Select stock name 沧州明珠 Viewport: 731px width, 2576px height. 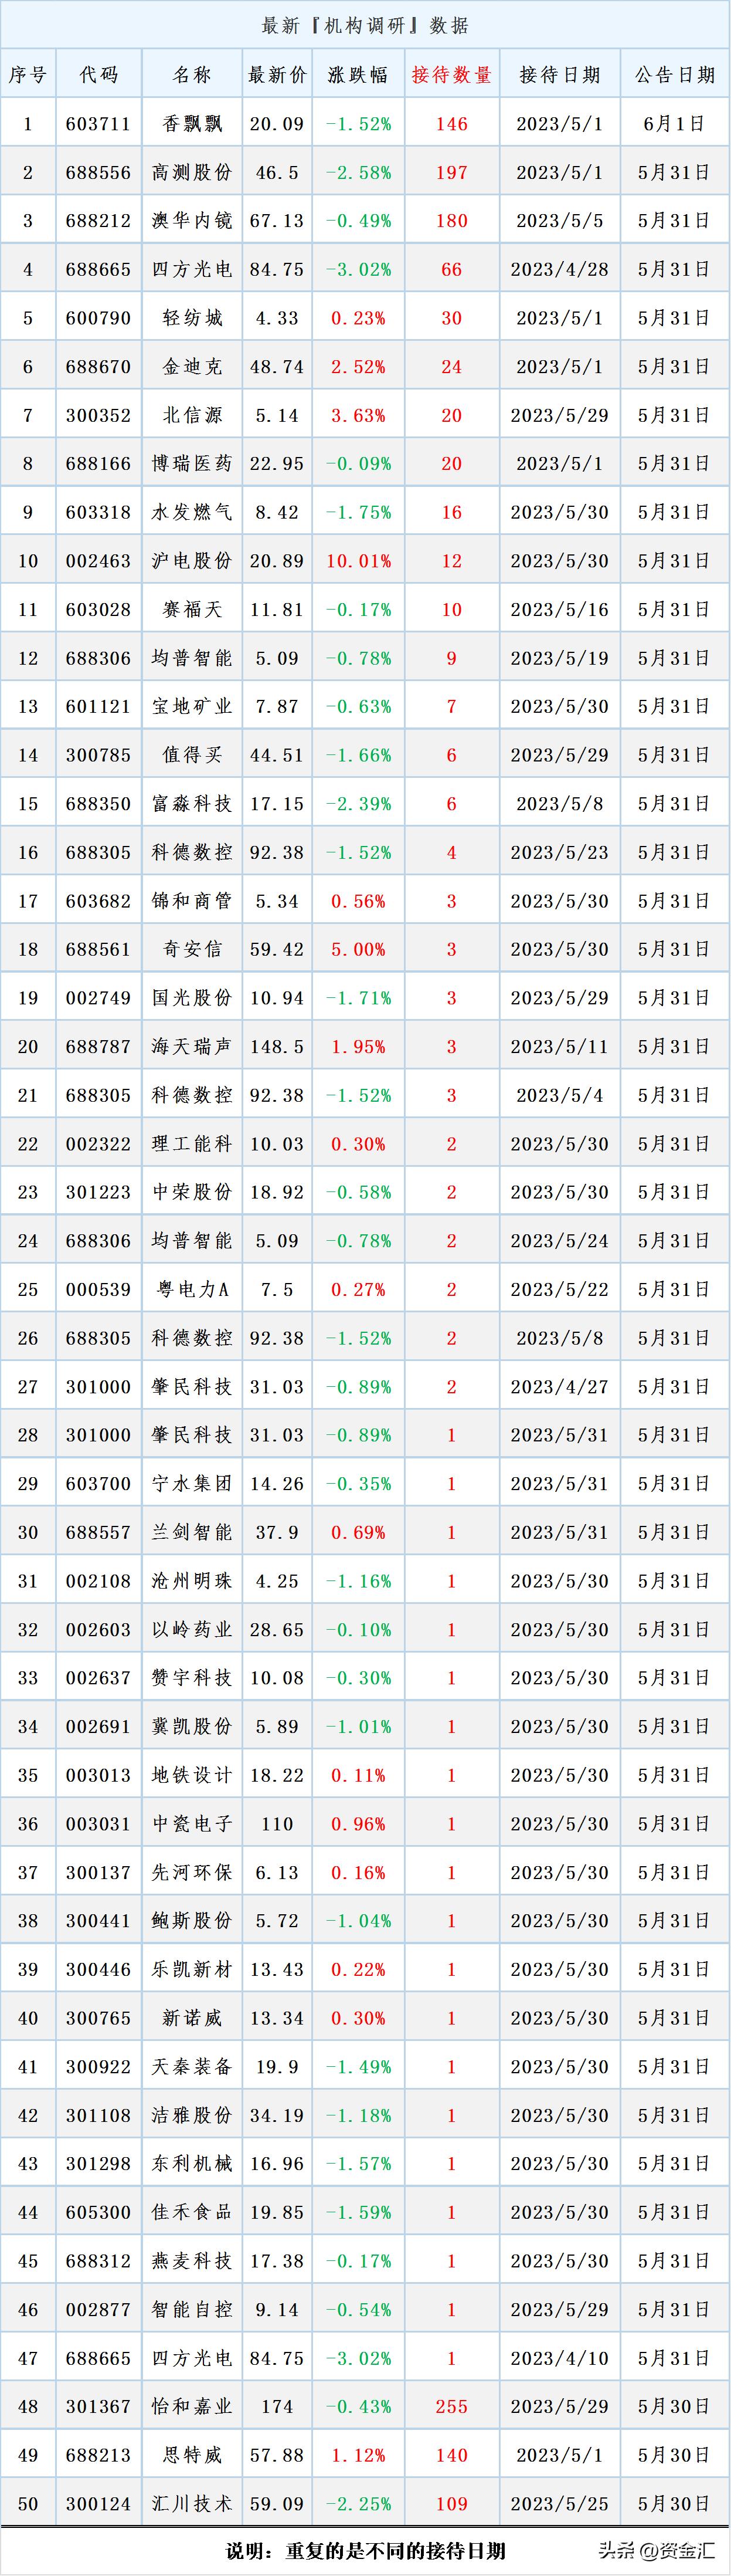(192, 1582)
